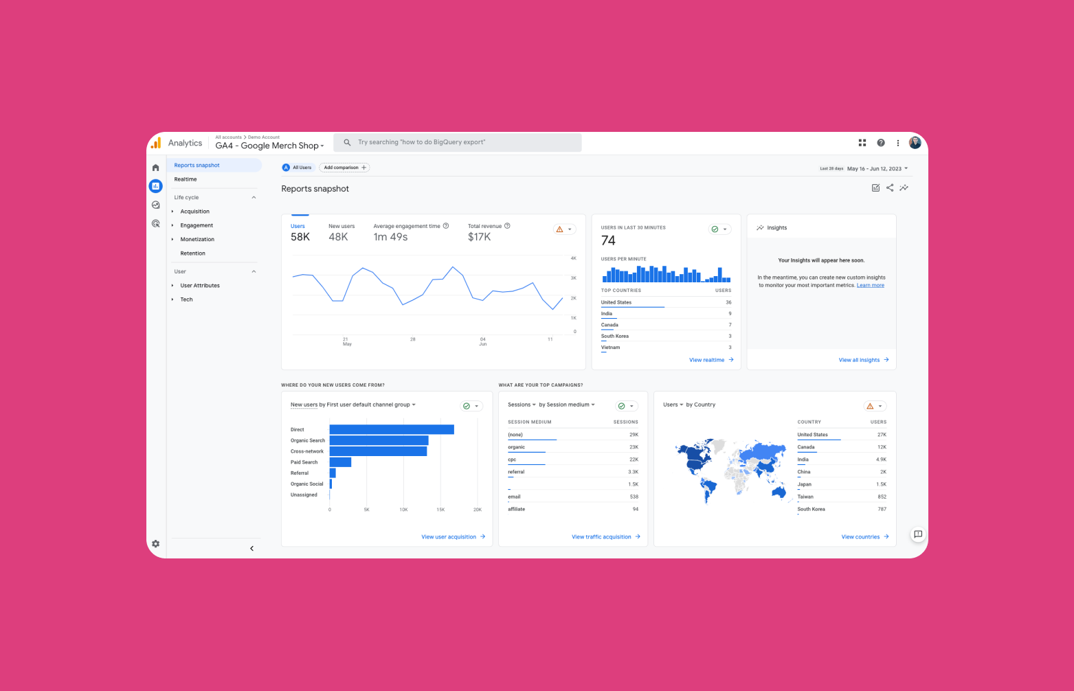The width and height of the screenshot is (1074, 691).
Task: Click the green check on New users chart
Action: (468, 405)
